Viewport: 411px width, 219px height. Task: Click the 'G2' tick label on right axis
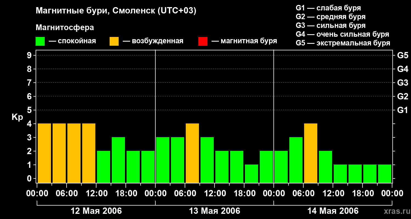tap(403, 96)
